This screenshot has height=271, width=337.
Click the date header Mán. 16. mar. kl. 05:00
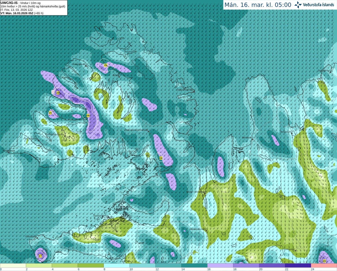pyautogui.click(x=258, y=5)
